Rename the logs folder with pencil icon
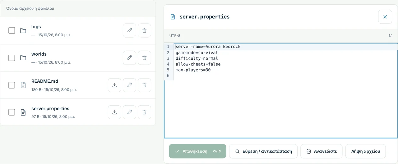Screen dimensions: 398x164 pyautogui.click(x=129, y=30)
